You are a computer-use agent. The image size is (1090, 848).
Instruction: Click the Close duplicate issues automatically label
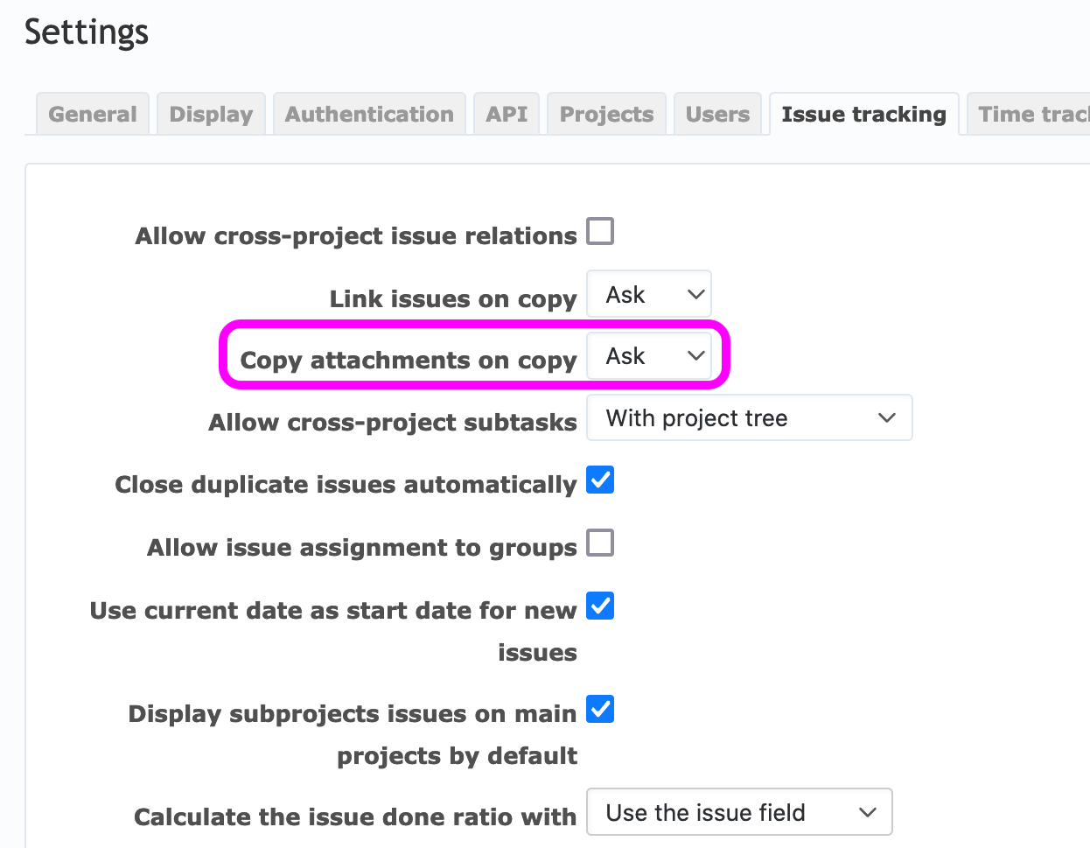(x=346, y=485)
